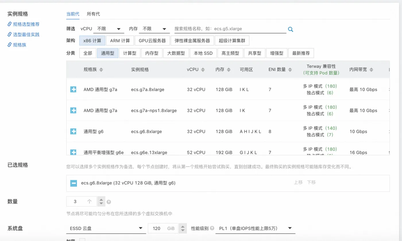Screen dimensions: 402x241
Task: Open the vCPU 不限 filter dropdown
Action: [x=109, y=29]
